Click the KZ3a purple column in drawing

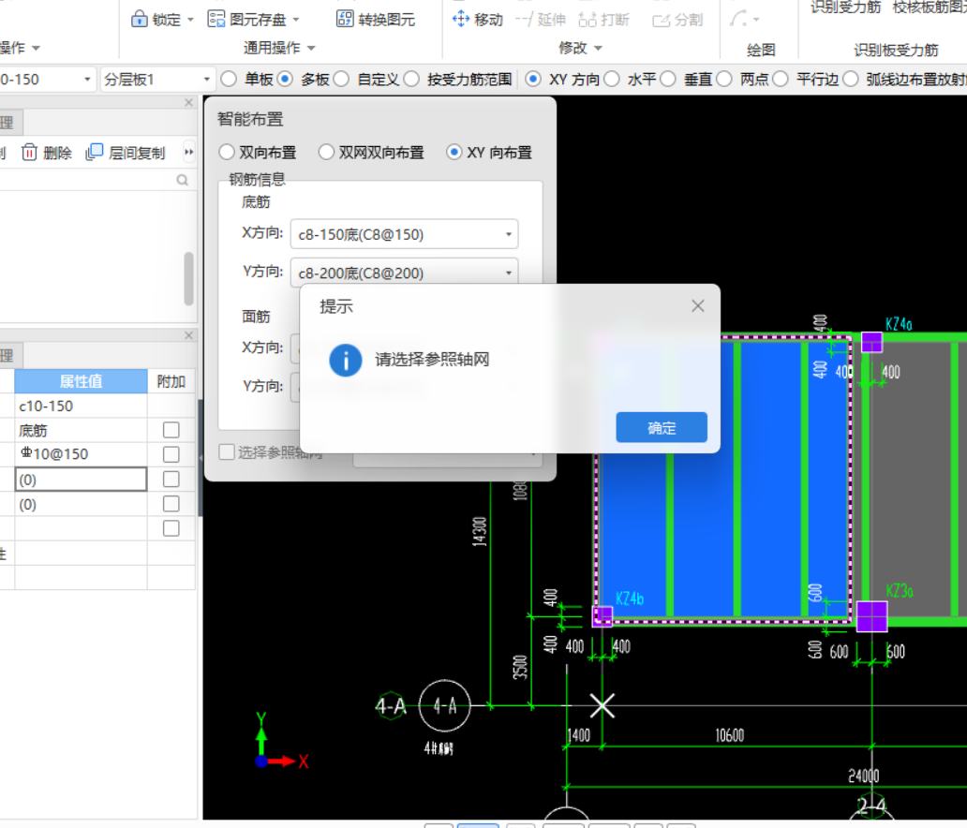(872, 616)
